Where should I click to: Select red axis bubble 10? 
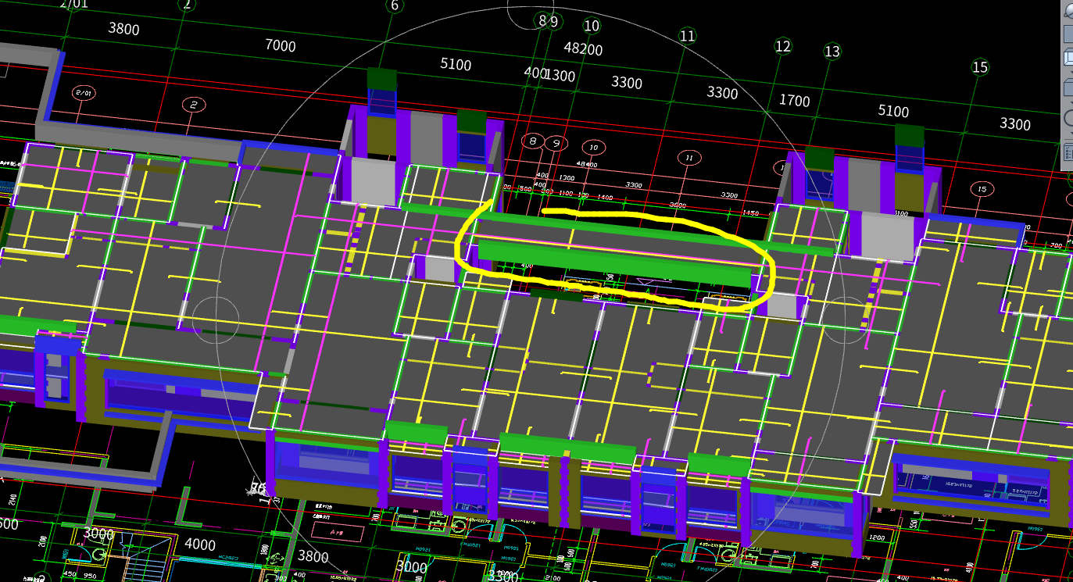[x=594, y=148]
